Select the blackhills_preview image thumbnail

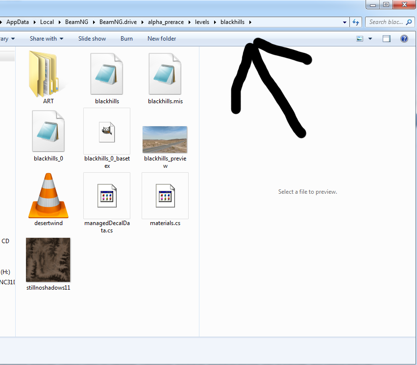pos(165,139)
